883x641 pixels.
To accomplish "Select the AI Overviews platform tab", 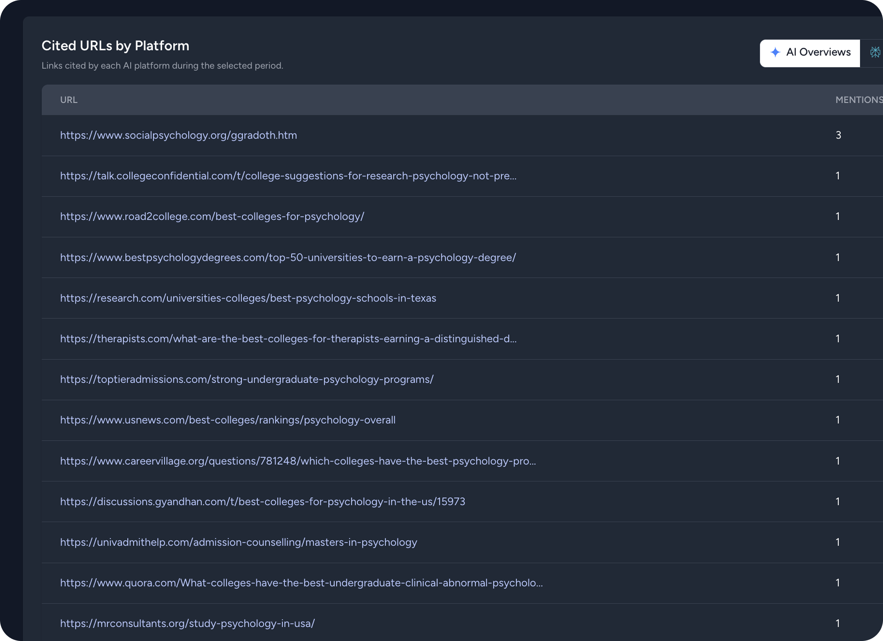I will (810, 52).
